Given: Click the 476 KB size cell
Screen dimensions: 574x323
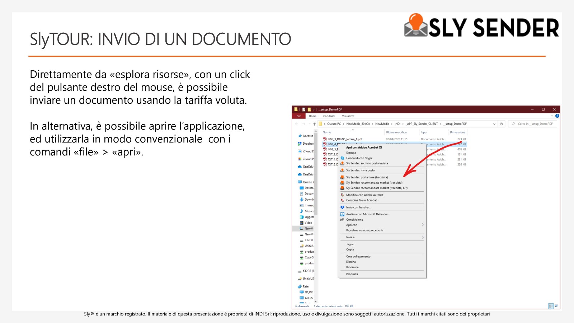Looking at the screenshot, I should click(x=461, y=149).
